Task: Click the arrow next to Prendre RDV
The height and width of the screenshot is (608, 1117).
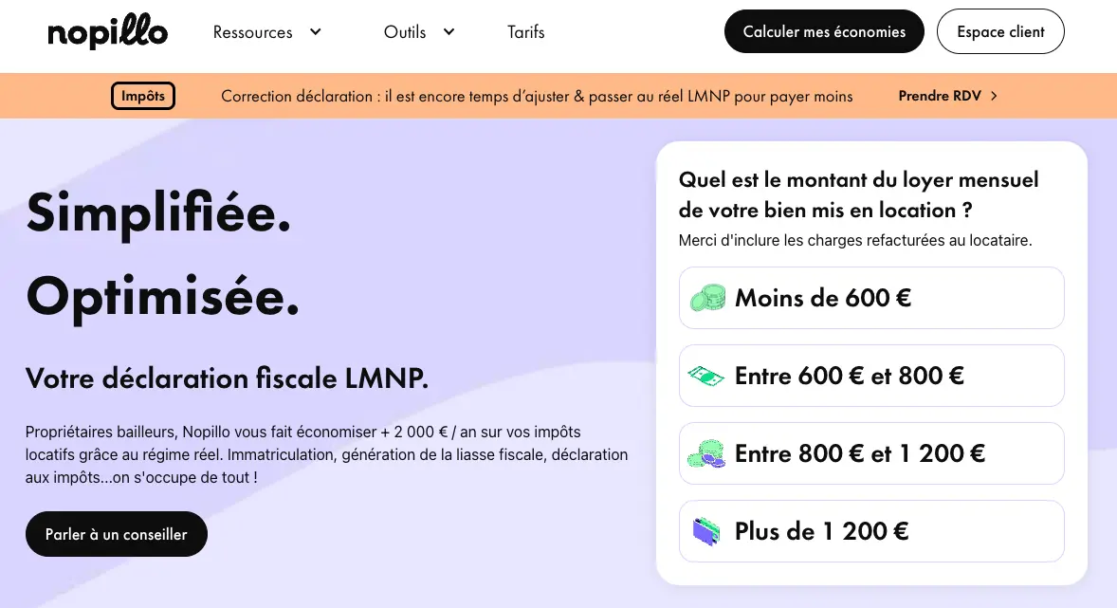Action: 994,96
